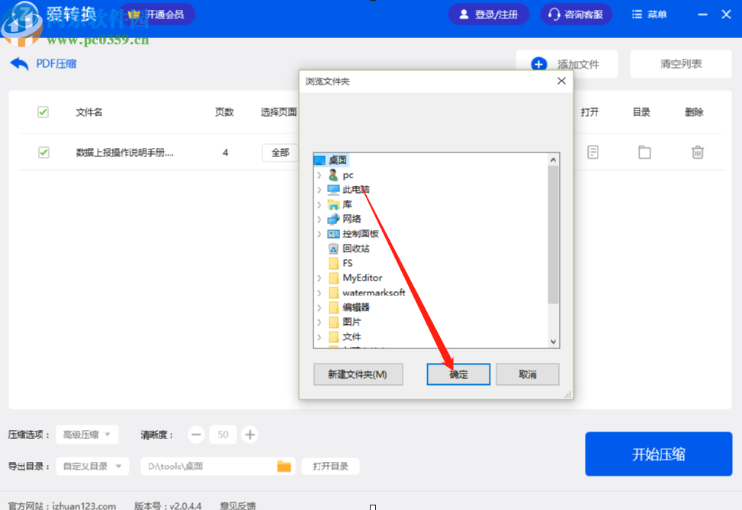Select the MyEditor folder
Image resolution: width=742 pixels, height=510 pixels.
(x=362, y=277)
